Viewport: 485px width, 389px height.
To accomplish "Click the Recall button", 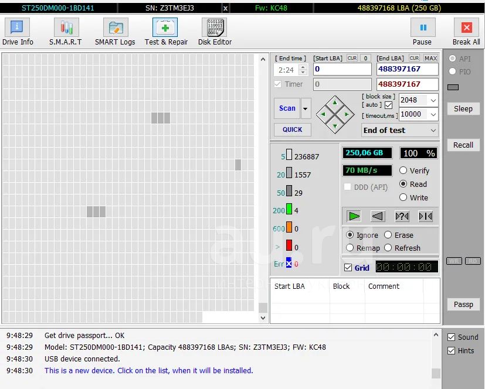I will [x=463, y=145].
